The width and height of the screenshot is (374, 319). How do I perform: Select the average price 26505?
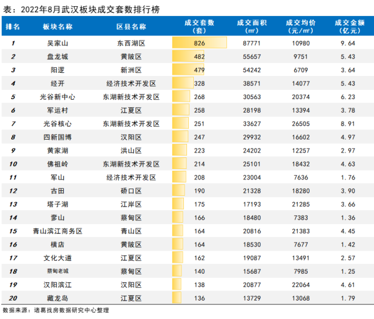[301, 124]
